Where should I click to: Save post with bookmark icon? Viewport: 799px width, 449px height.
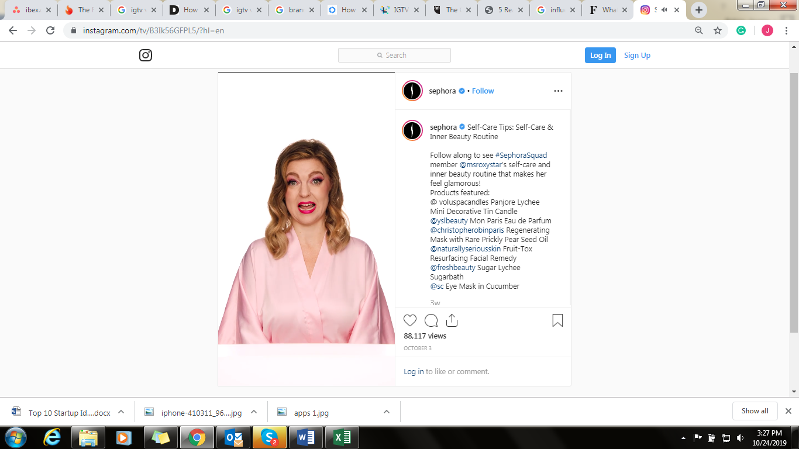[x=557, y=320]
